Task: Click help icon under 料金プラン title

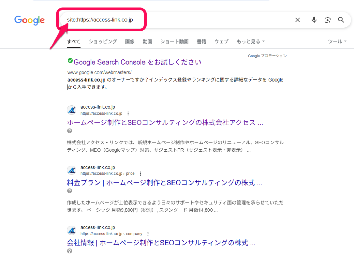Action: pos(69,191)
